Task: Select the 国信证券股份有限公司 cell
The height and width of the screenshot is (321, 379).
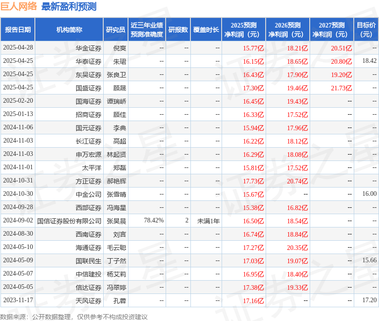Action: 69,221
